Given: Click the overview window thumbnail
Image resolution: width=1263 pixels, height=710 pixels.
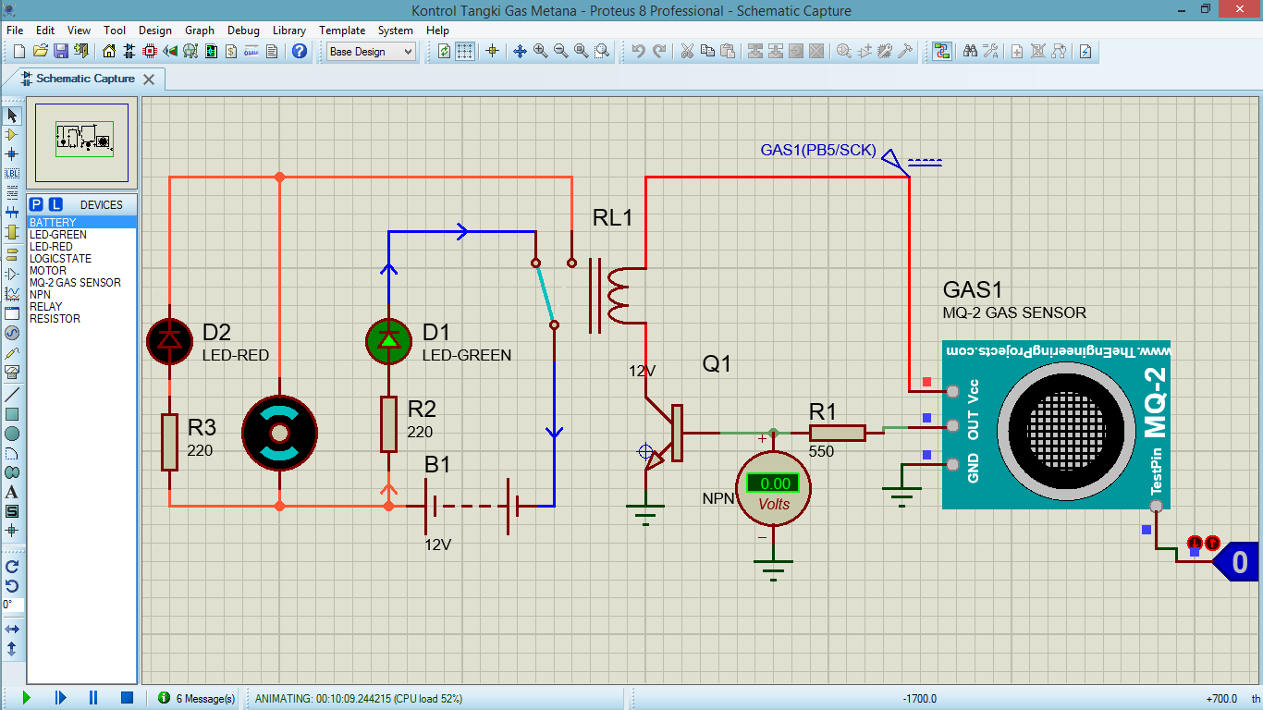Looking at the screenshot, I should [82, 141].
